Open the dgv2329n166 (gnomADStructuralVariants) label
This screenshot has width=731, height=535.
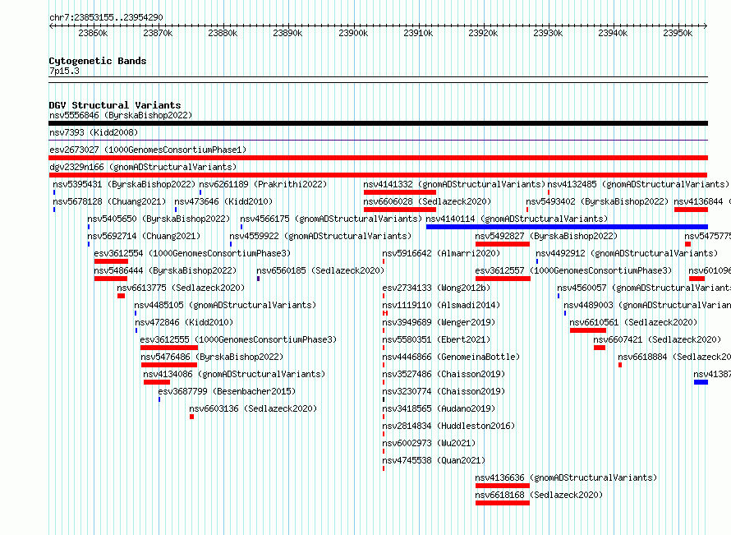point(143,167)
